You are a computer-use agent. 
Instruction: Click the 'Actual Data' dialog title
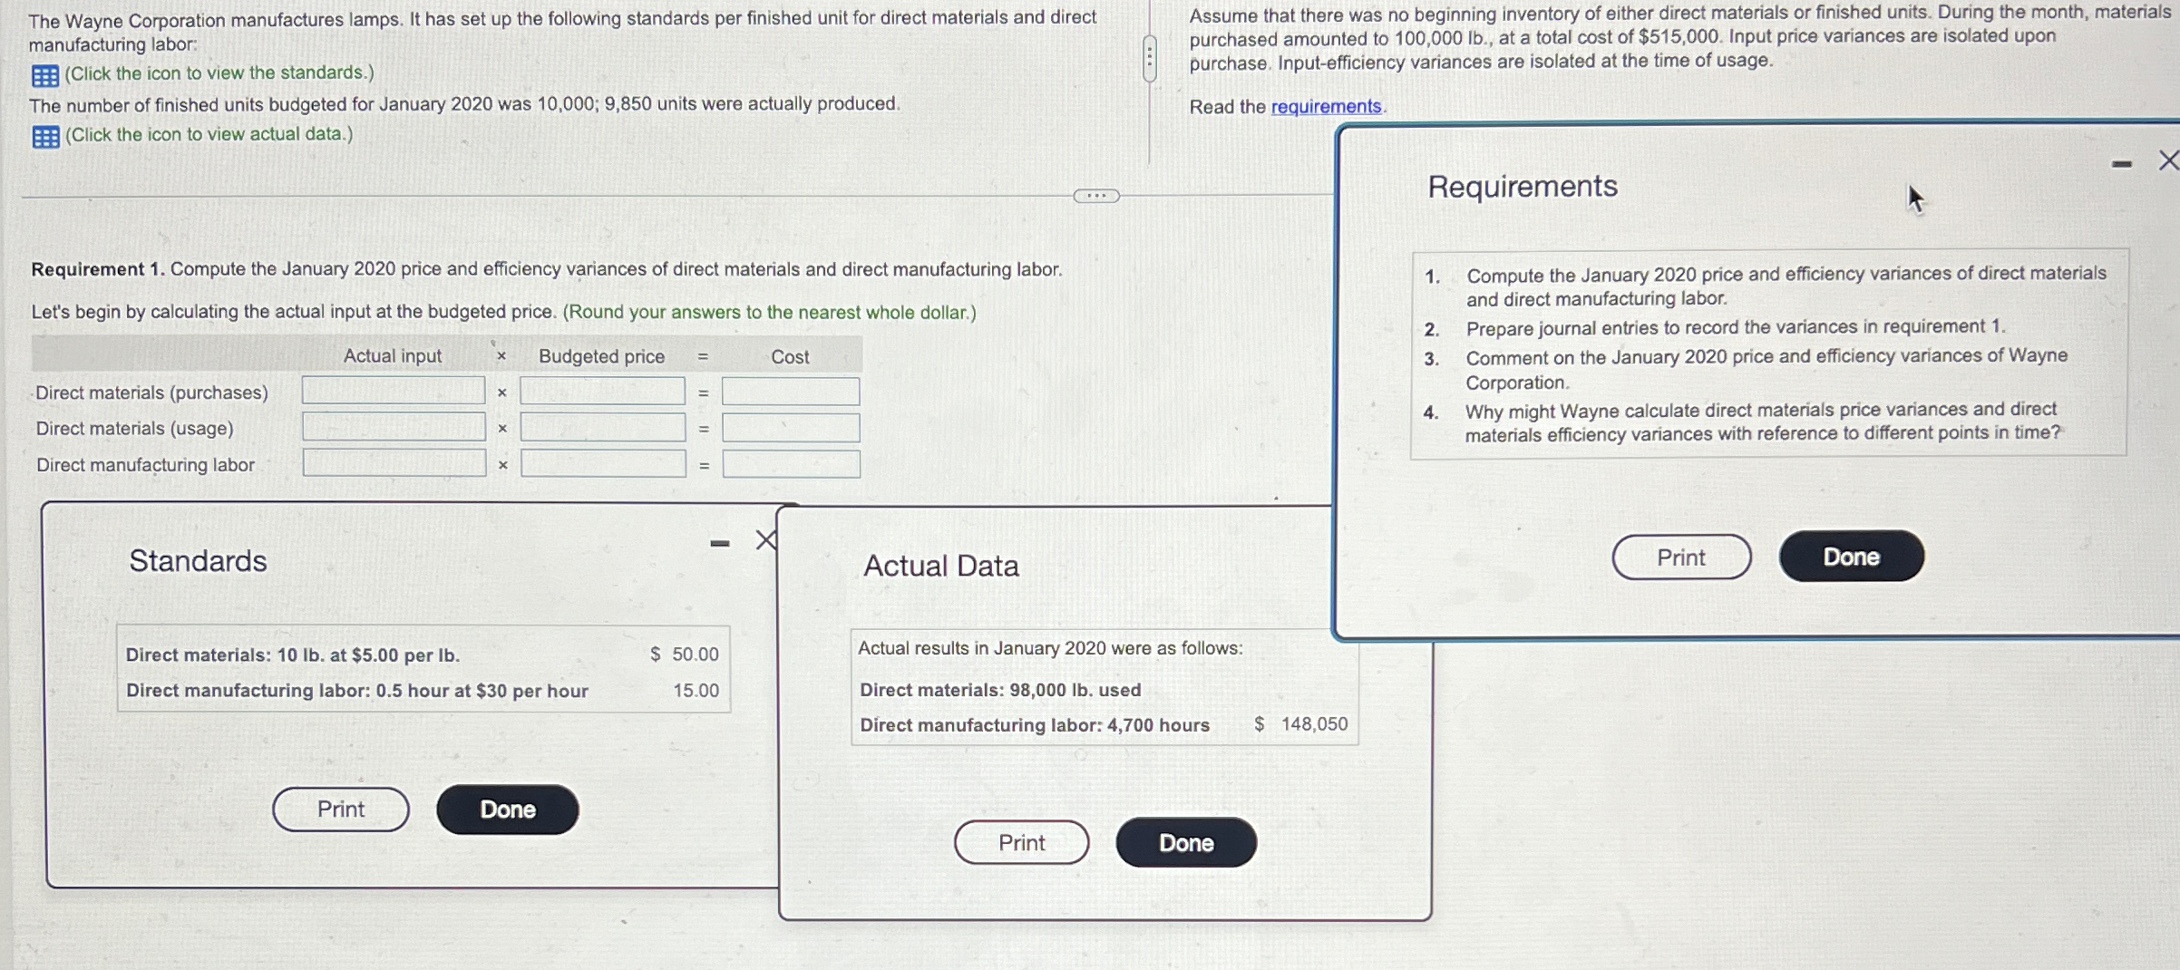(941, 566)
